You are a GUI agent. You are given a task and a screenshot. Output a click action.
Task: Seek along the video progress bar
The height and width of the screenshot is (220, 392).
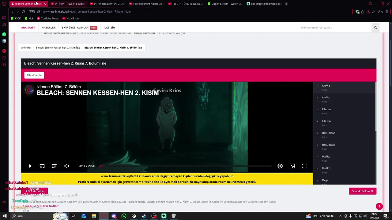tap(185, 166)
